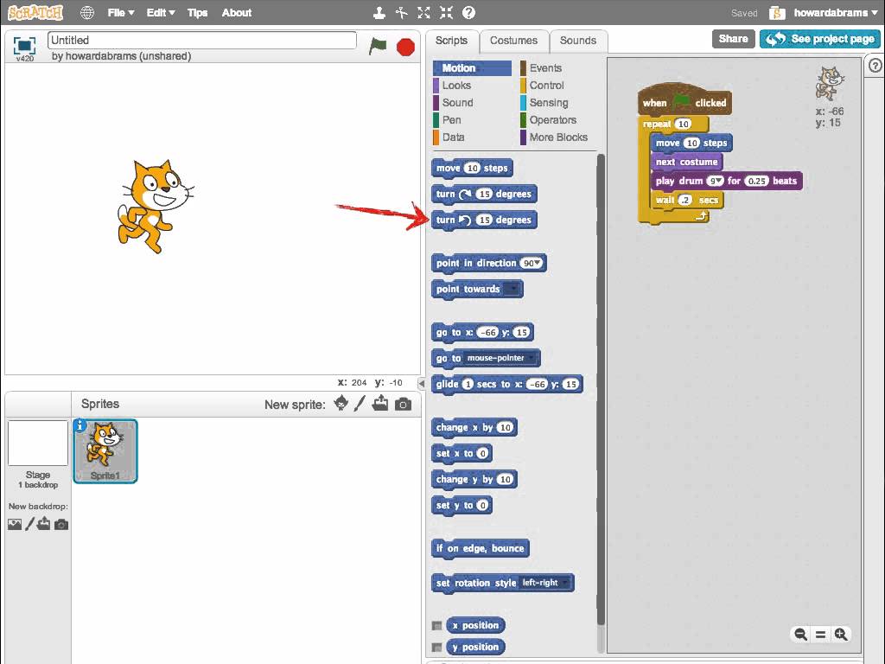Select the Shrink sprite tool

click(x=447, y=12)
